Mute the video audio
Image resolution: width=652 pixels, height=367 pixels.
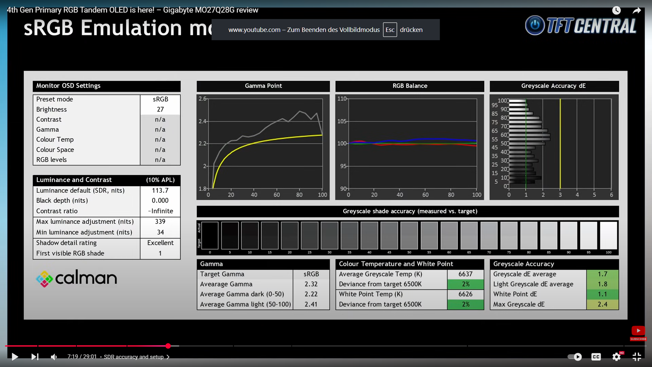pyautogui.click(x=54, y=357)
